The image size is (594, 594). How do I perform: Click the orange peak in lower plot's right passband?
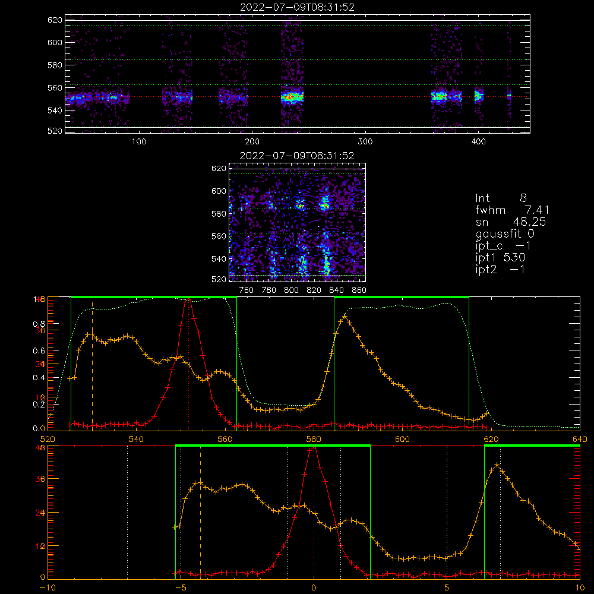pyautogui.click(x=497, y=465)
